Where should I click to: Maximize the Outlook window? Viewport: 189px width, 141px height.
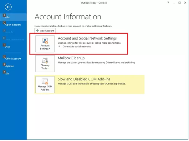(180, 2)
